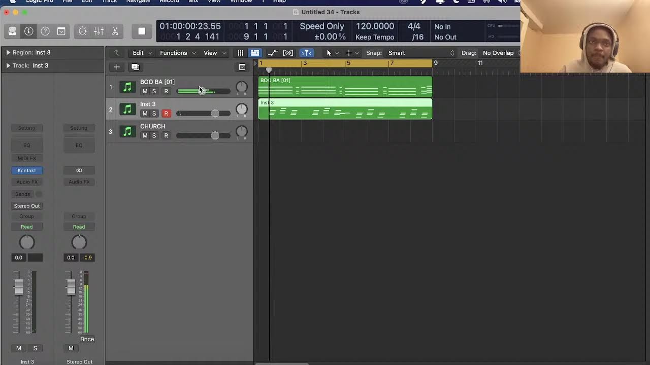Open the File menu
The height and width of the screenshot is (365, 650).
pyautogui.click(x=68, y=2)
